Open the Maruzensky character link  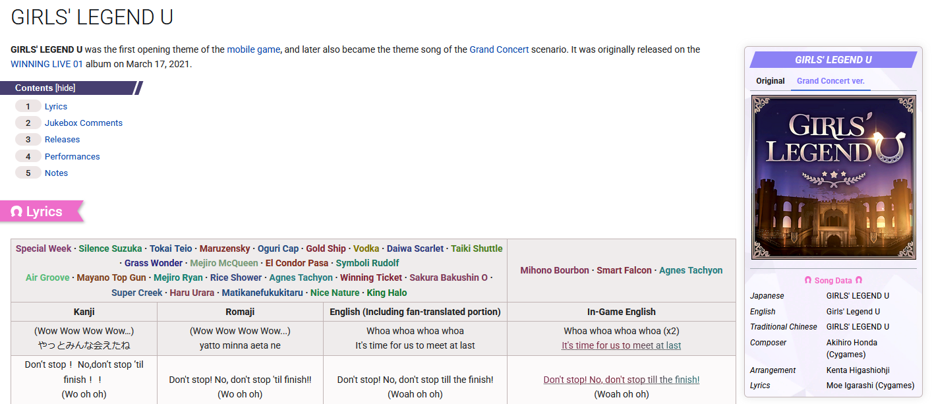225,248
